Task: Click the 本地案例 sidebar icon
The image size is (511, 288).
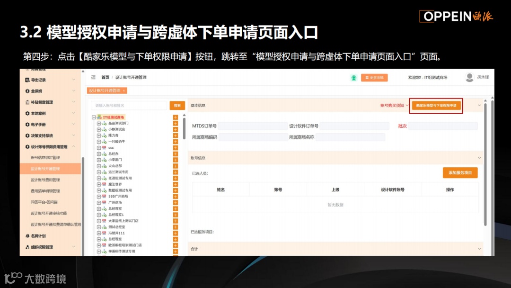Action: (27, 113)
